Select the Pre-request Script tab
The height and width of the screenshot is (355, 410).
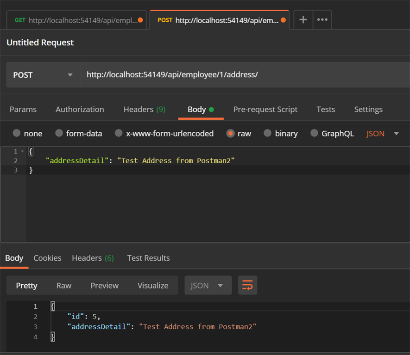tap(265, 109)
